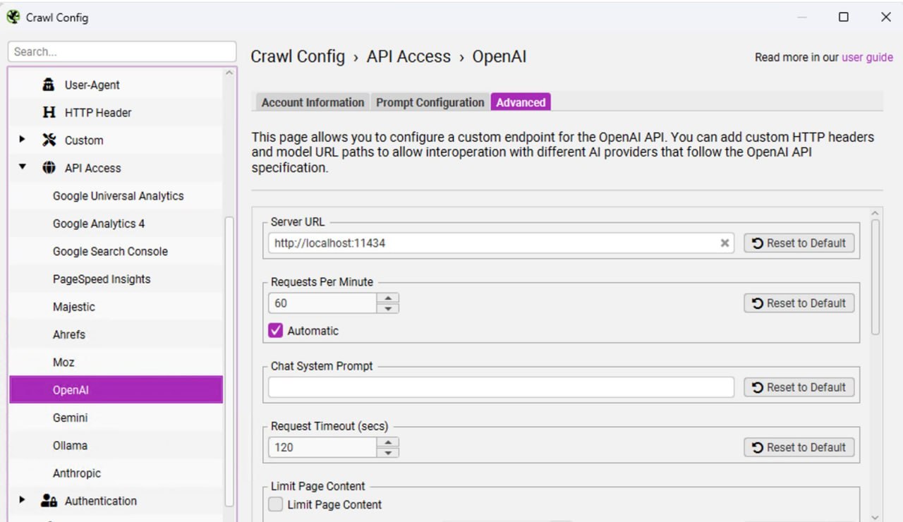The width and height of the screenshot is (903, 522).
Task: Enable the Limit Page Content checkbox
Action: (276, 504)
